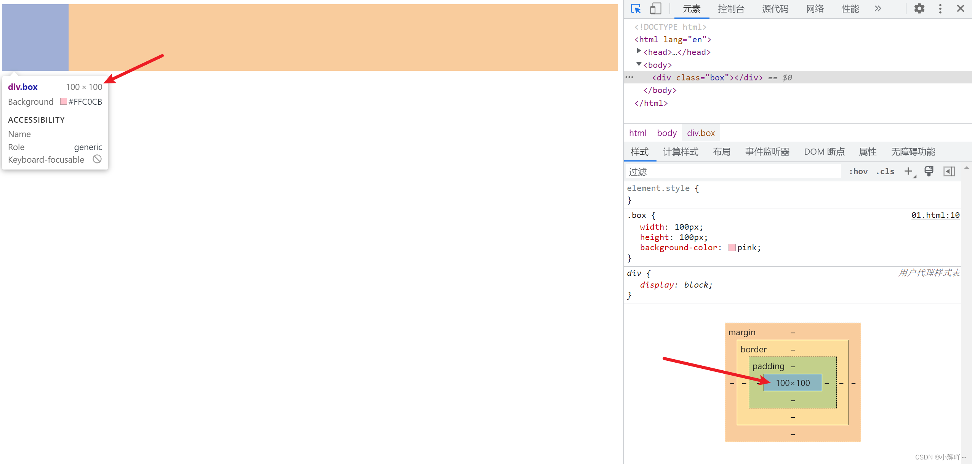The width and height of the screenshot is (972, 464).
Task: Open DevTools settings gear
Action: [919, 9]
